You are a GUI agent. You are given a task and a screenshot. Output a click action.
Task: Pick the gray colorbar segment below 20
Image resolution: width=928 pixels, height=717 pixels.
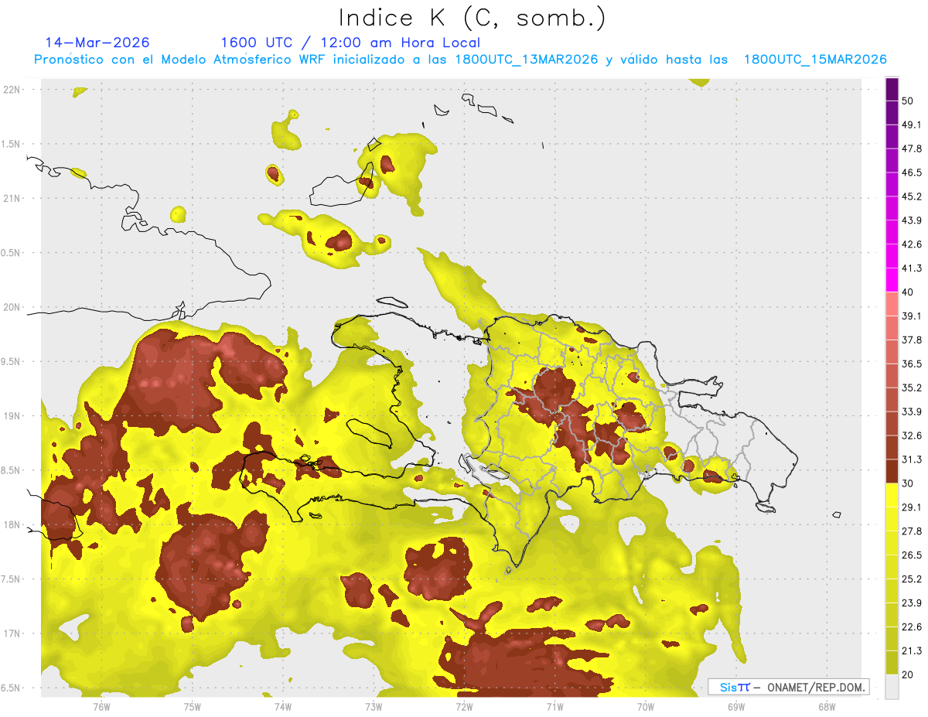(x=892, y=686)
